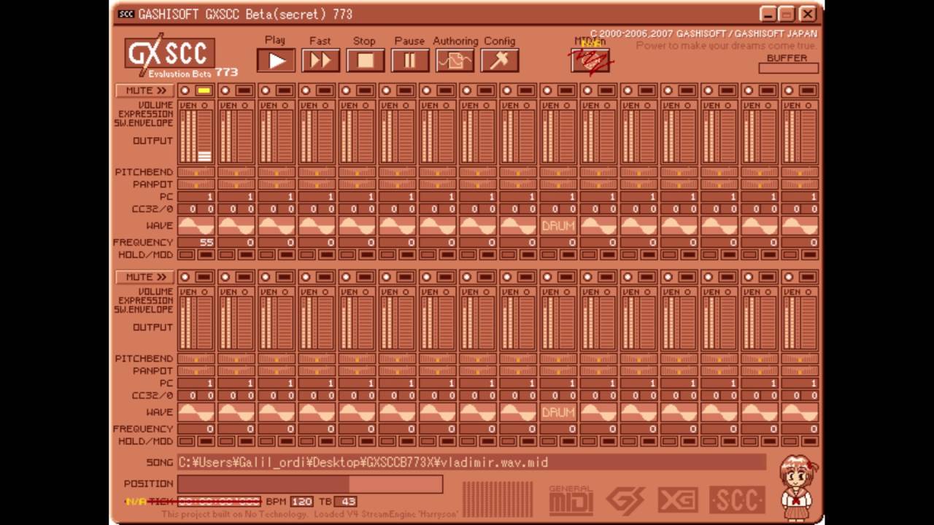Viewport: 934px width, 525px height.
Task: Click the round radio above lower DRUM channel
Action: click(x=547, y=277)
